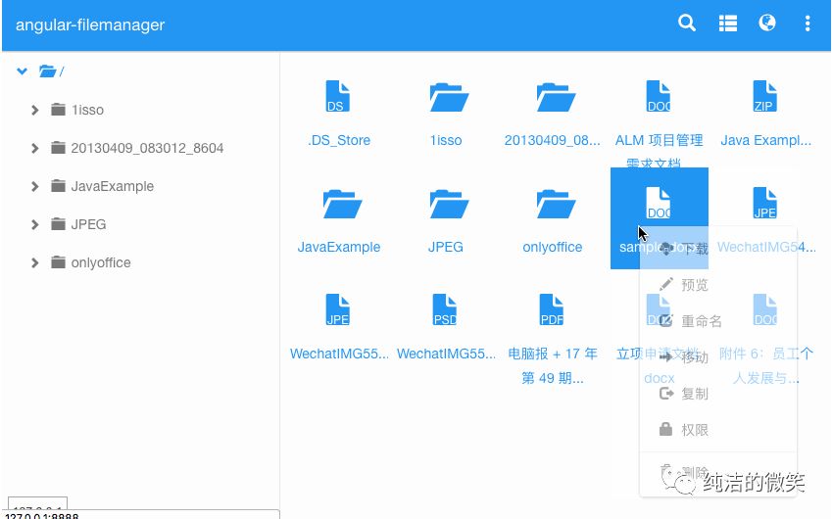This screenshot has height=519, width=832.
Task: Select the first WechatIMG55... JPE file icon
Action: [338, 309]
